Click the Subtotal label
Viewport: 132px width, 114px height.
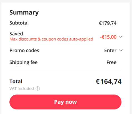pyautogui.click(x=19, y=23)
